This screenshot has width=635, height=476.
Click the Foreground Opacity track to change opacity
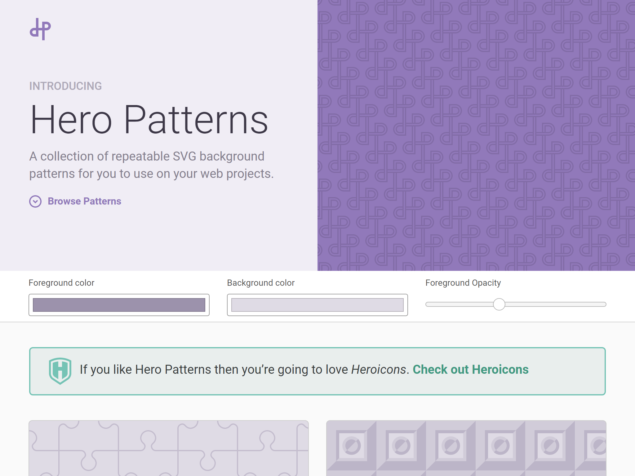point(558,304)
